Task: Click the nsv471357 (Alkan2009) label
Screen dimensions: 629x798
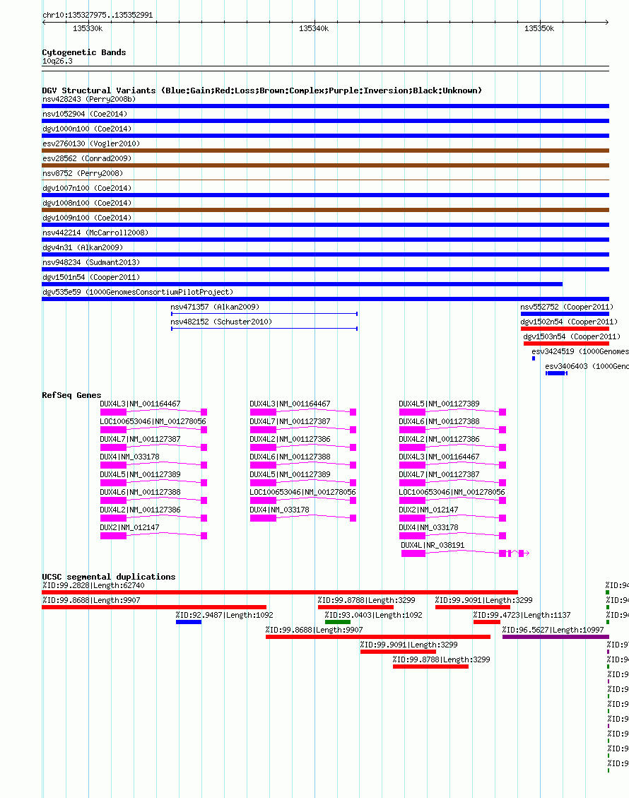Action: pyautogui.click(x=215, y=307)
